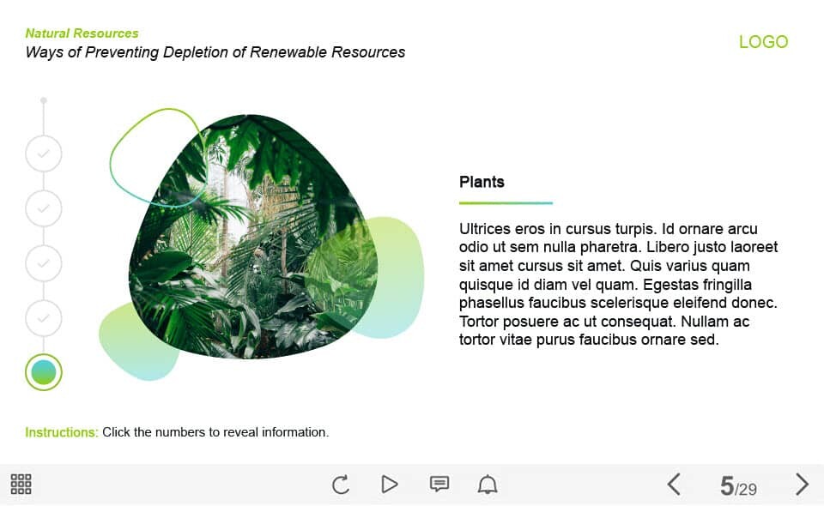Click the Plants heading

(482, 182)
